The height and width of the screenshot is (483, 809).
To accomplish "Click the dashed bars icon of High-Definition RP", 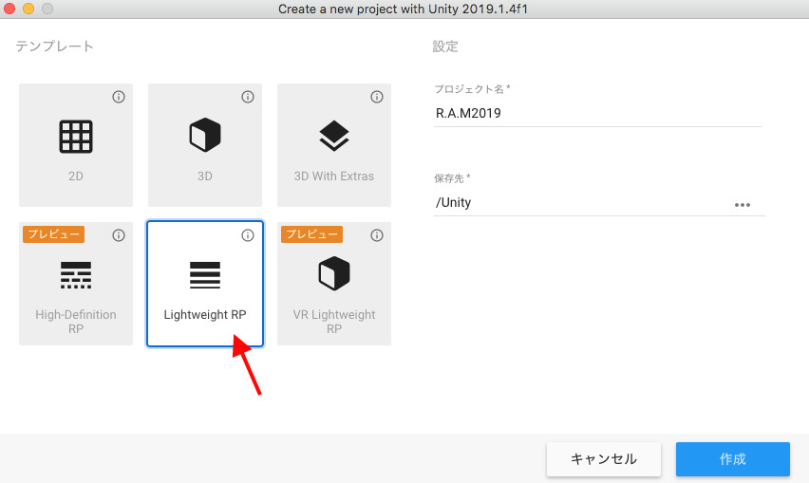I will pyautogui.click(x=76, y=275).
